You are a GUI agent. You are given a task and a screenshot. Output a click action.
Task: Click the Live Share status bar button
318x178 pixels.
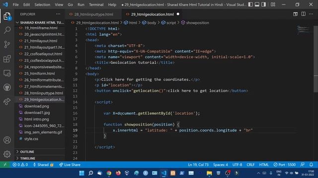pos(70,165)
